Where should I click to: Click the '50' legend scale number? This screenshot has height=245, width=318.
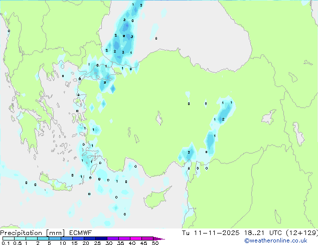click(x=155, y=243)
